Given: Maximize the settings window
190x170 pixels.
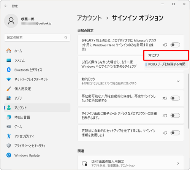Looking at the screenshot, I should click(x=173, y=4).
